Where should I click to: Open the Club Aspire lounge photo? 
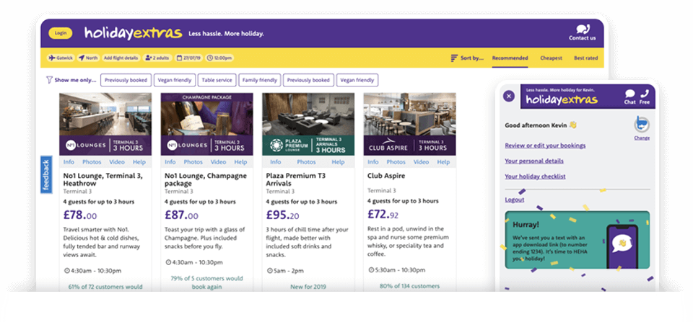click(x=410, y=124)
